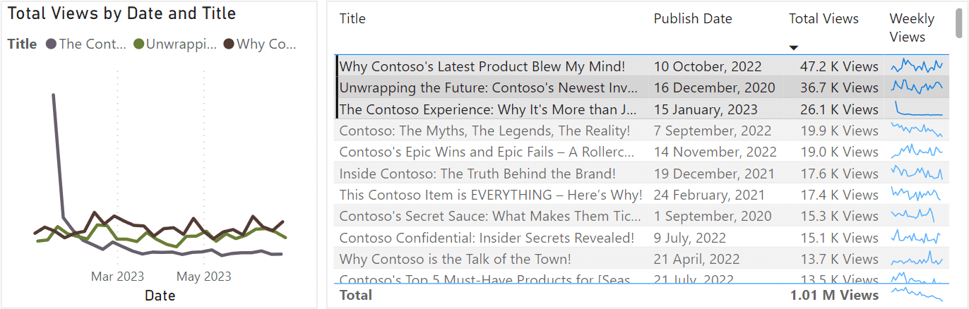Click the Weekly Views column header
Screen dimensions: 969x309
(912, 28)
